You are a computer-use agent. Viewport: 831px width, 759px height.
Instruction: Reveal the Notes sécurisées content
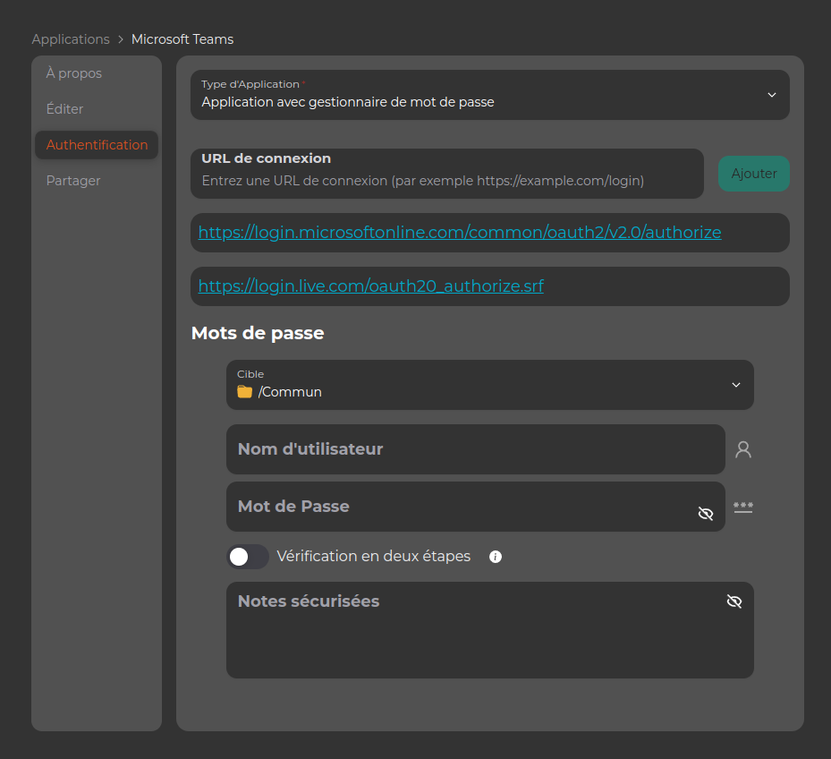click(x=734, y=601)
